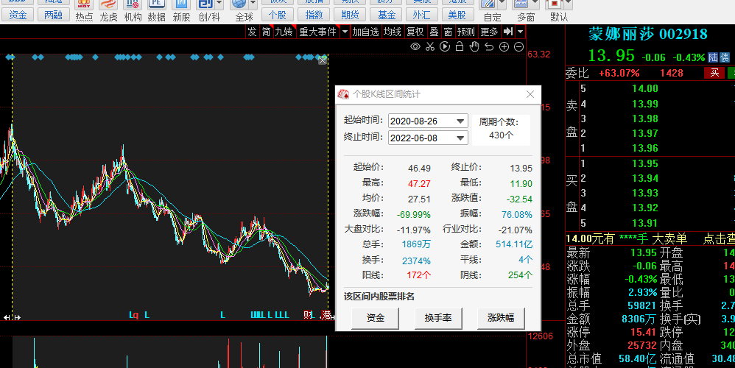Screen dimensions: 735x368
Task: Select the hand pan tool
Action: click(474, 46)
